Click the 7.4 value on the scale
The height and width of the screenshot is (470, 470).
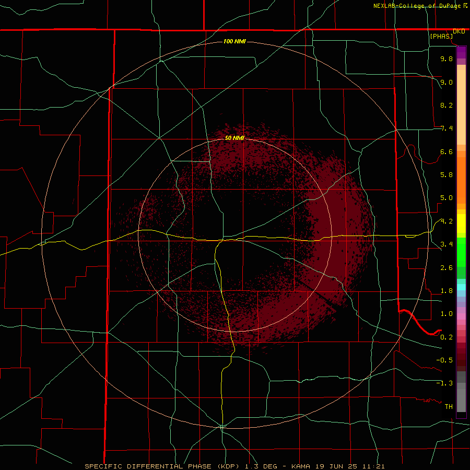[x=446, y=128]
